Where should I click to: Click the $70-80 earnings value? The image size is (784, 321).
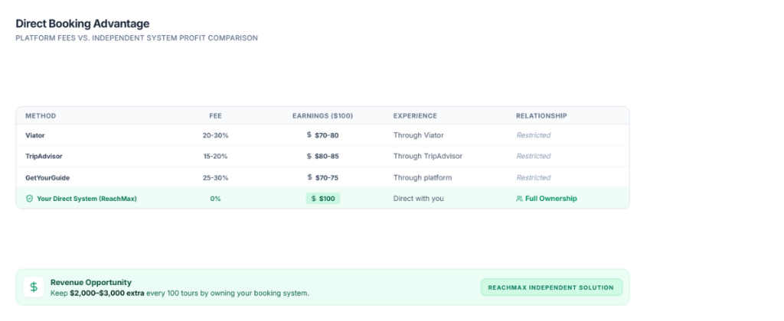click(x=326, y=135)
